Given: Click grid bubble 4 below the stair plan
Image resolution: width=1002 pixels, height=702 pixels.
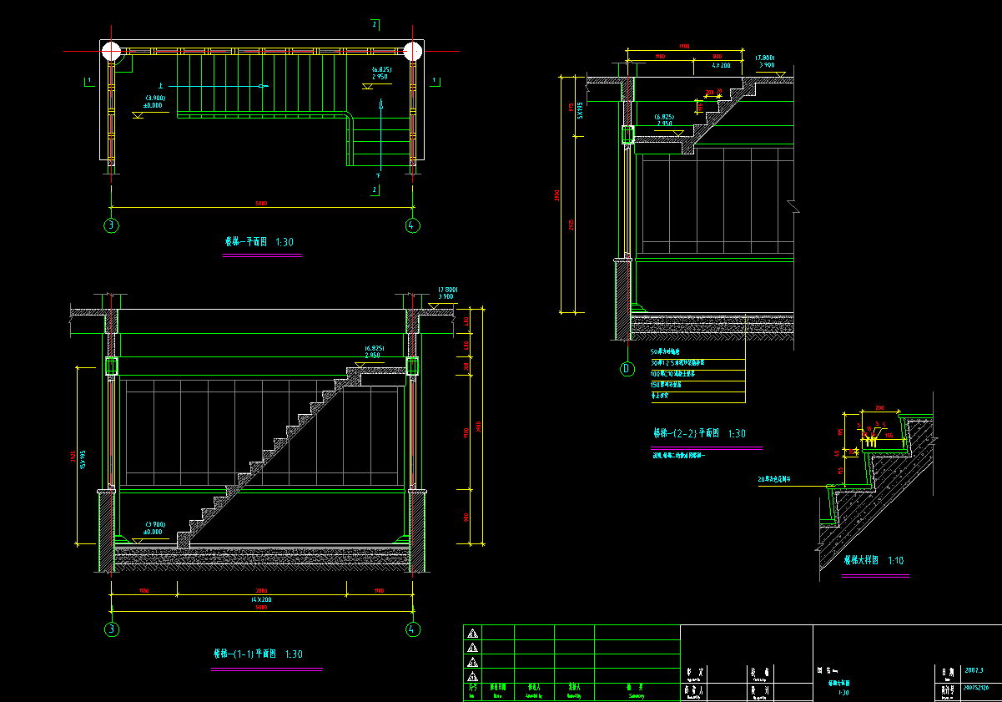Looking at the screenshot, I should pos(412,225).
